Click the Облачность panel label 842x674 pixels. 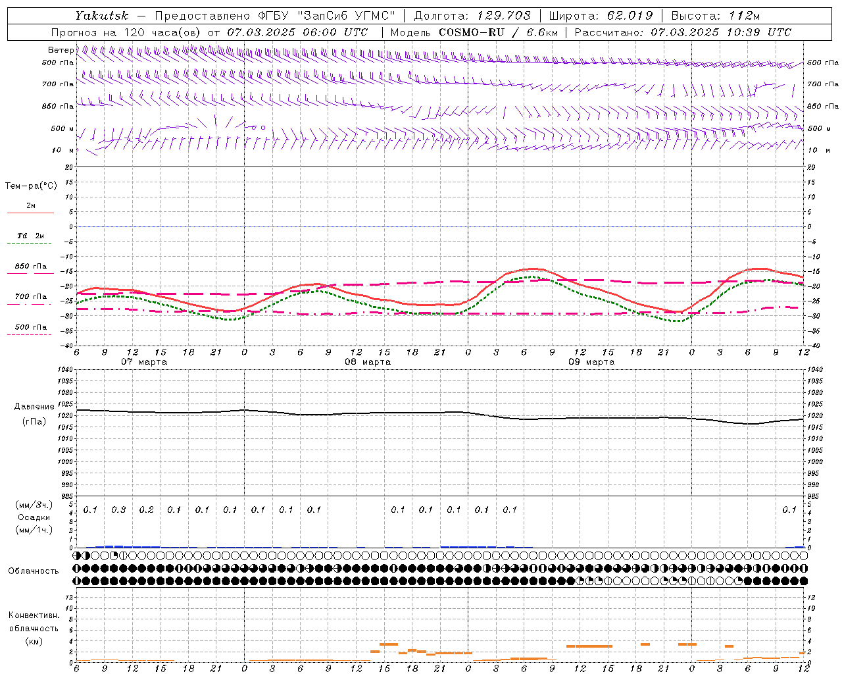pyautogui.click(x=34, y=571)
